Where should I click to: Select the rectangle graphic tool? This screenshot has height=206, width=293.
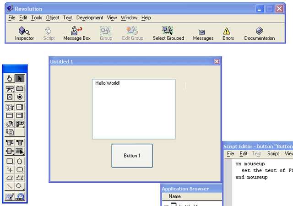tap(10, 161)
